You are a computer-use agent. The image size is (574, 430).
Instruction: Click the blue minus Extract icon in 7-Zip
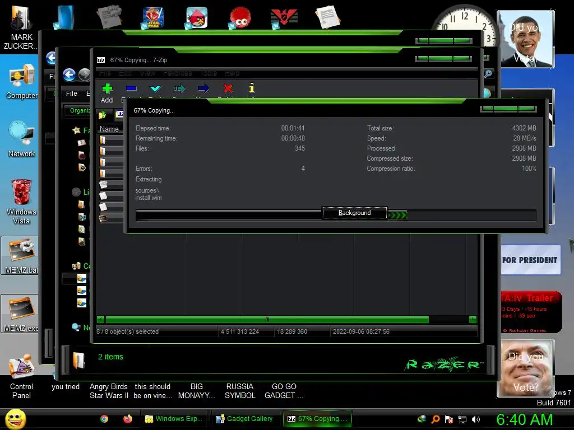131,89
